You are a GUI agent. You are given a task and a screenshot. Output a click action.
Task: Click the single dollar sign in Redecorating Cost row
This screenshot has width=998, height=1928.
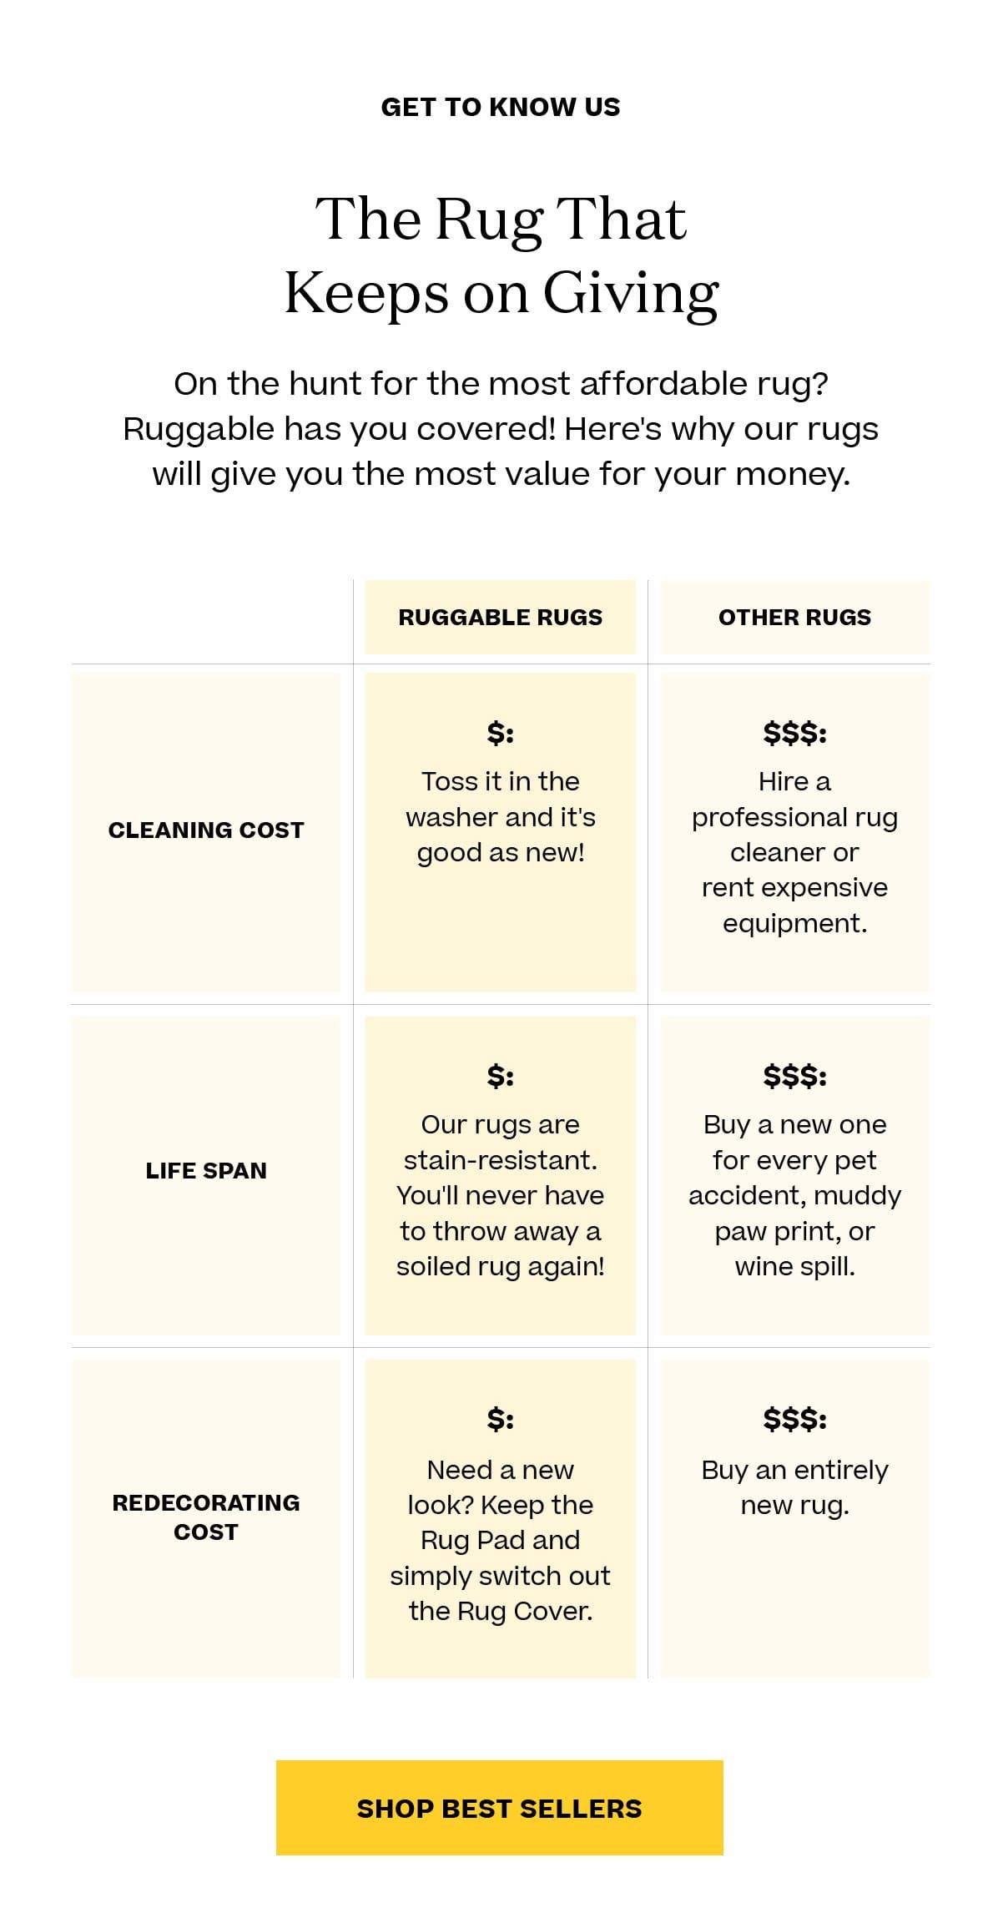[x=500, y=1419]
